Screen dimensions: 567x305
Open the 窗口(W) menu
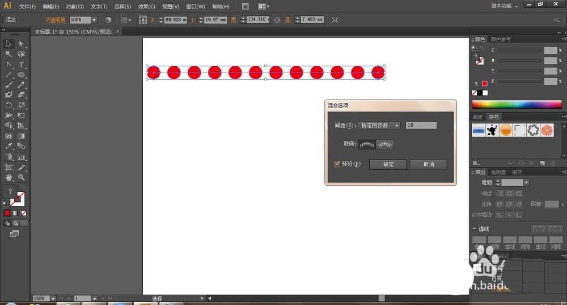pyautogui.click(x=195, y=6)
